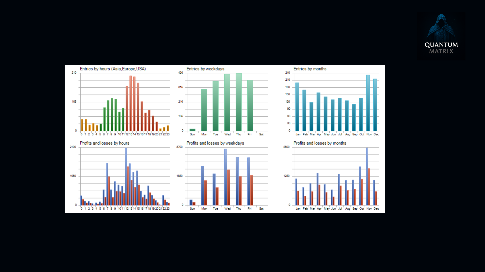The width and height of the screenshot is (485, 272).
Task: Click the Jan bar in Entries by months
Action: coord(297,107)
